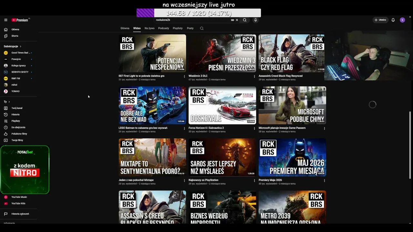This screenshot has width=413, height=232.
Task: Clear the search query with the X
Action: coord(237,20)
